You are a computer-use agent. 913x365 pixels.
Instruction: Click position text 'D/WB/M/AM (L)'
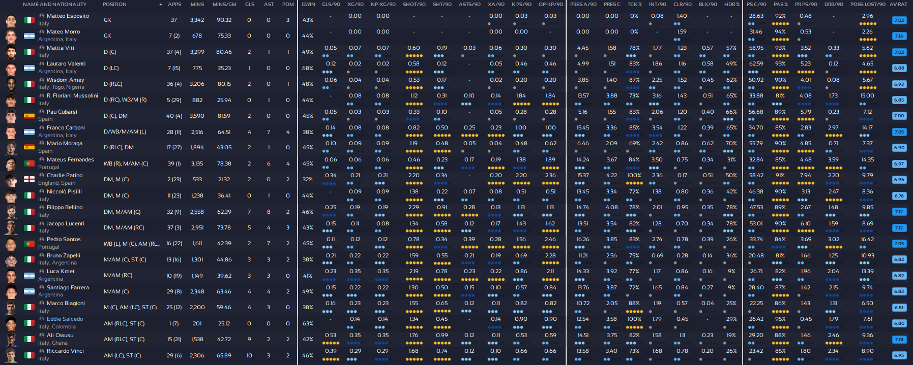point(125,132)
